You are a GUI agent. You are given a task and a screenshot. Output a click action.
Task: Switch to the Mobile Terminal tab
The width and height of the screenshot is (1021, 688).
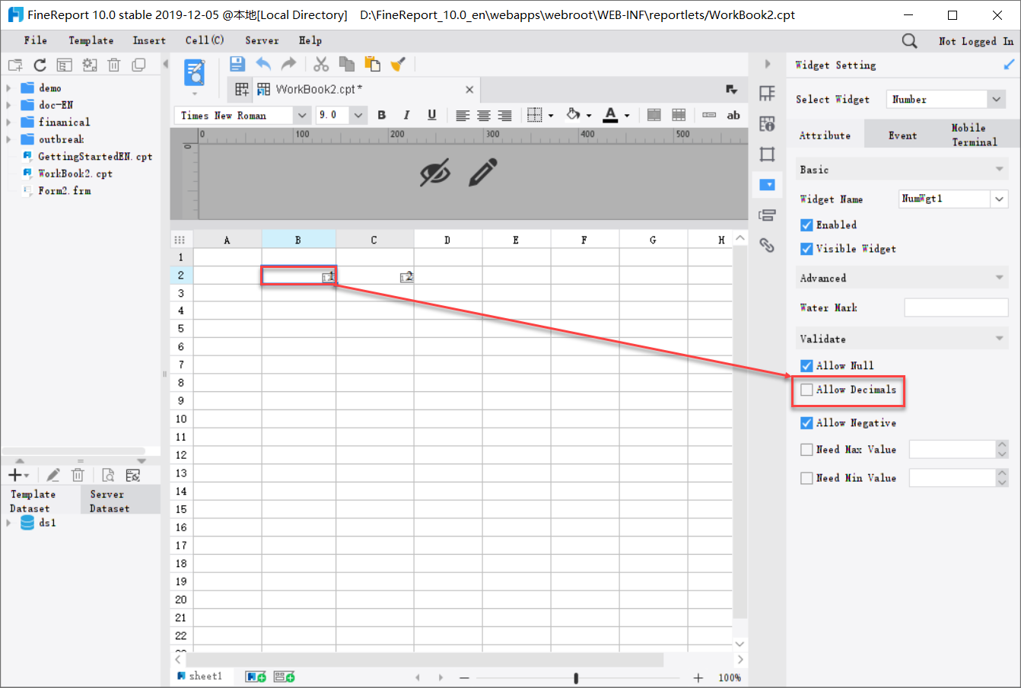pyautogui.click(x=974, y=135)
